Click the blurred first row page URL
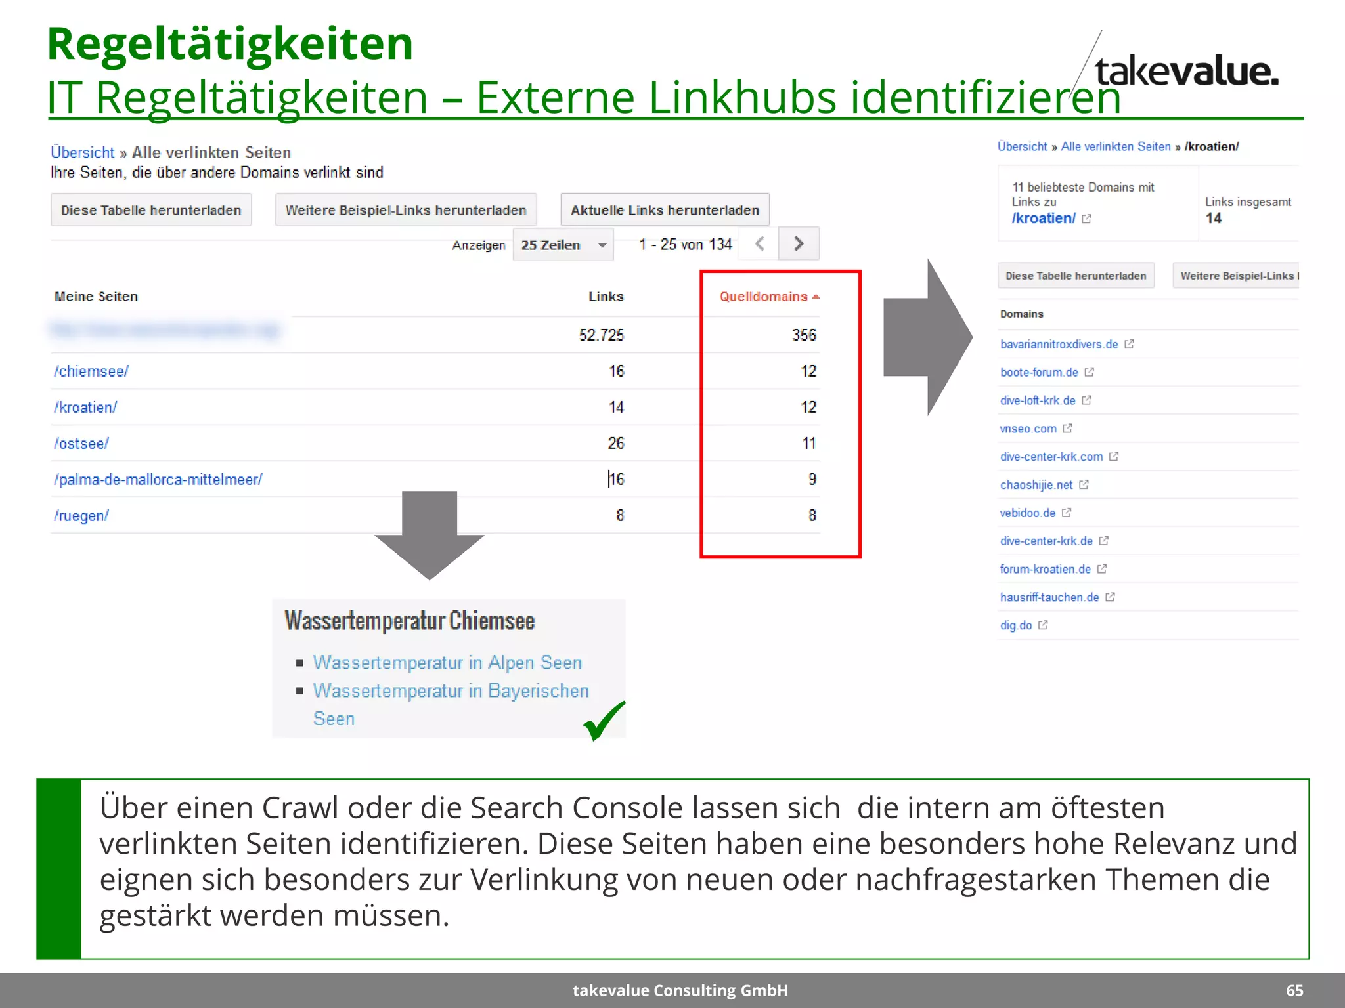Screen dimensions: 1345x1008 click(x=165, y=329)
